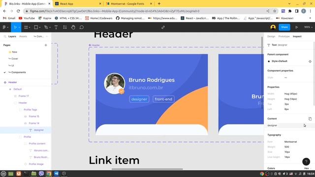Image resolution: width=315 pixels, height=177 pixels.
Task: Click the Bruno Rodrigues name text
Action: click(x=152, y=80)
